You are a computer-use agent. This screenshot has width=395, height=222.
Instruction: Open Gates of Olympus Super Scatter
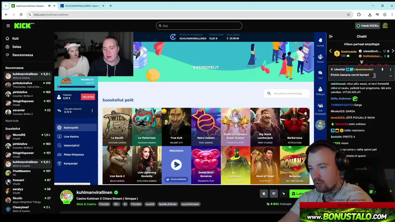click(x=235, y=126)
